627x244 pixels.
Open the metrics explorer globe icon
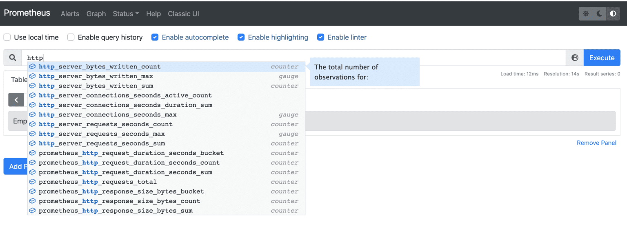click(575, 57)
